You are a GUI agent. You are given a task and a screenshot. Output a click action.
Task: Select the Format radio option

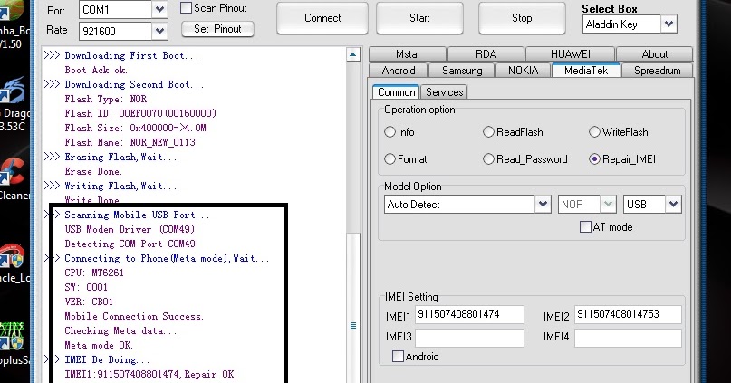390,158
